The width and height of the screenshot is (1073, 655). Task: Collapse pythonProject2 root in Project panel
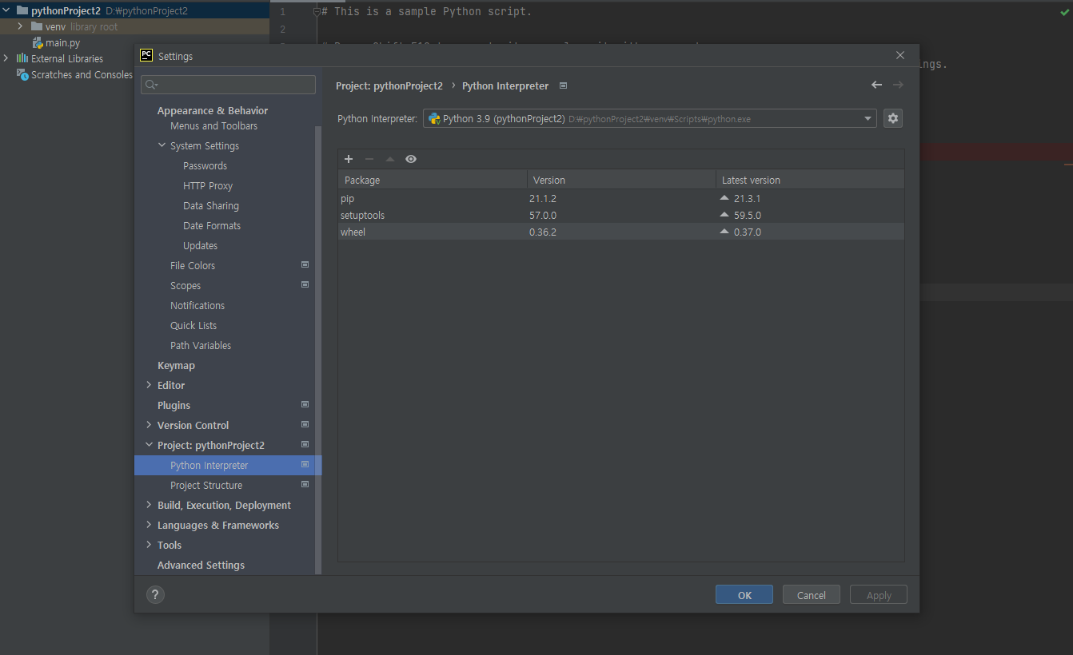point(6,10)
